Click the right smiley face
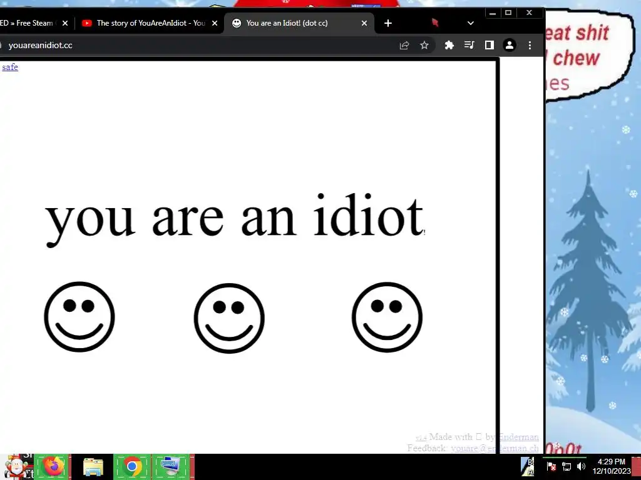Image resolution: width=641 pixels, height=480 pixels. pyautogui.click(x=387, y=317)
